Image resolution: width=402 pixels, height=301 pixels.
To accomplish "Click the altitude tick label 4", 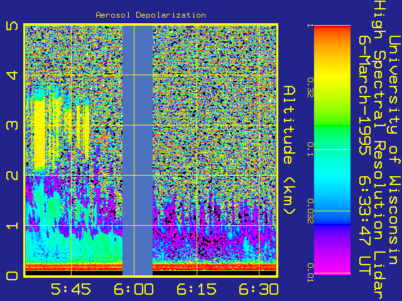I will pyautogui.click(x=12, y=75).
